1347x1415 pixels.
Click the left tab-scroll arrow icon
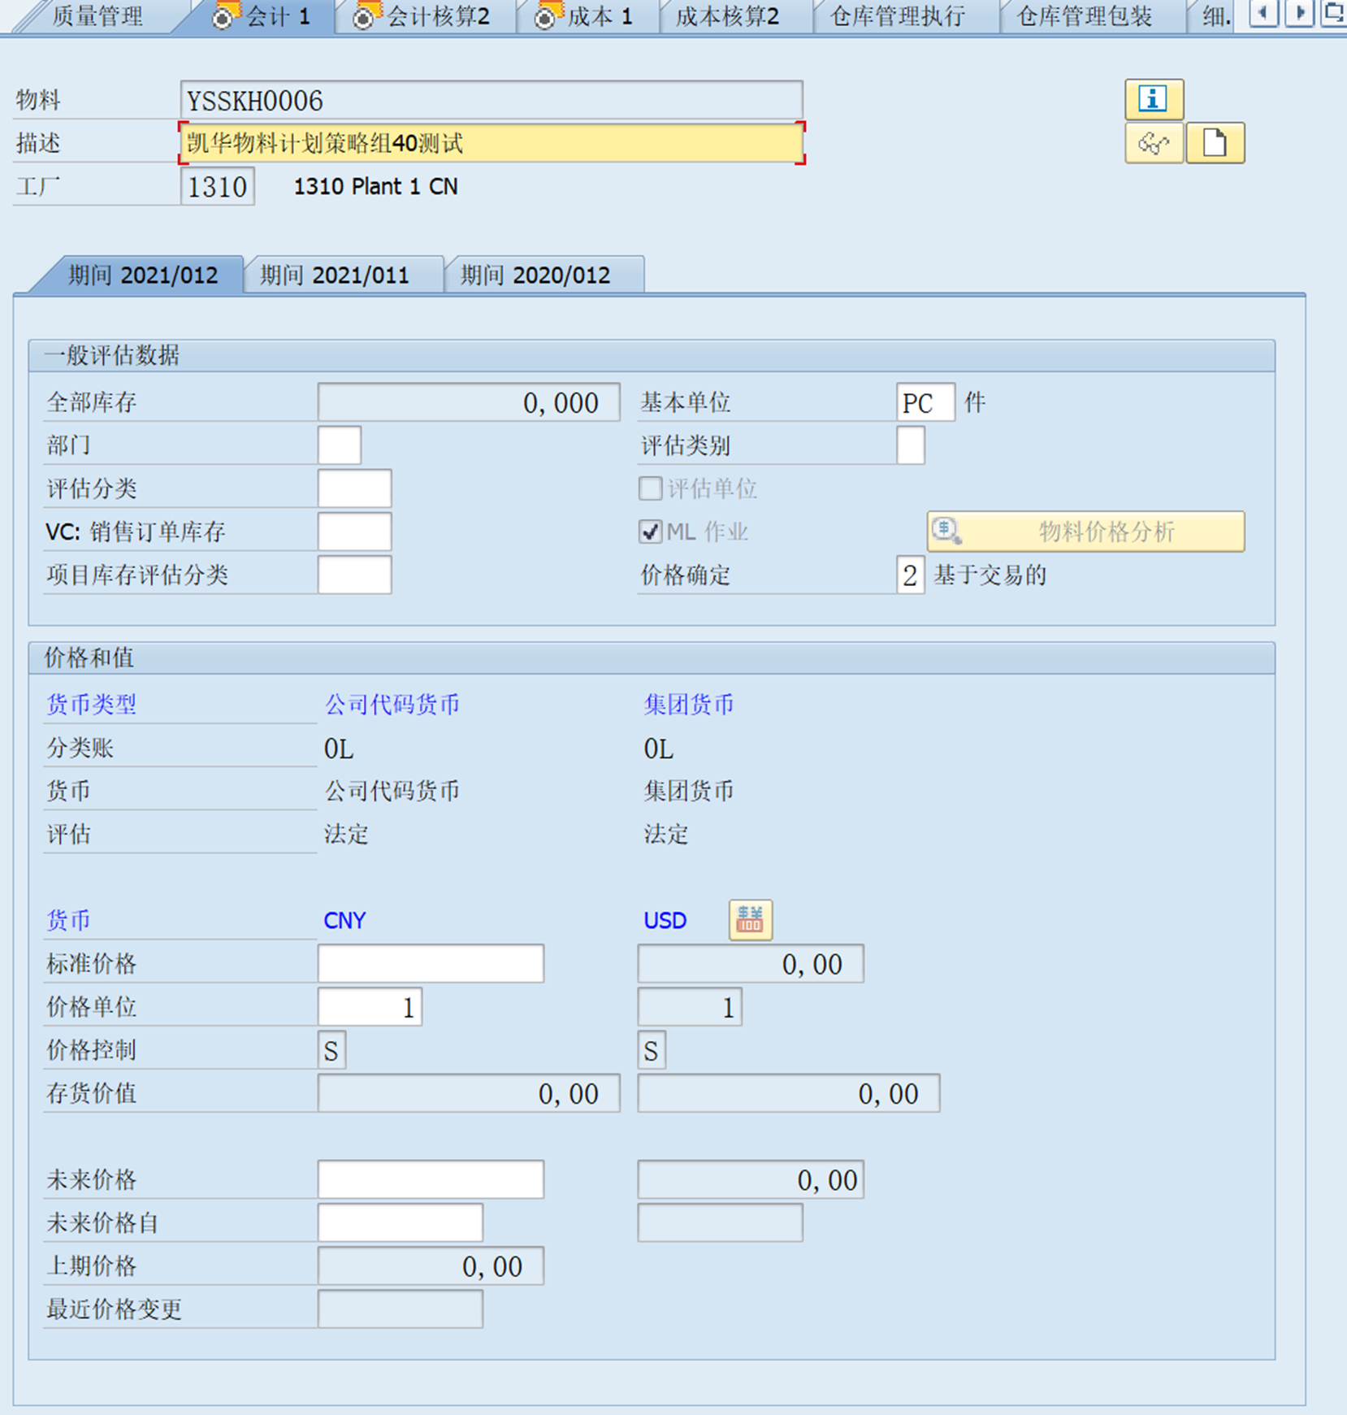click(1263, 14)
